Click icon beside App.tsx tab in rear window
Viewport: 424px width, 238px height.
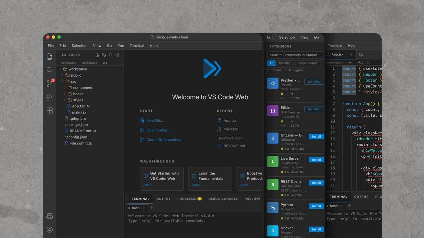click(x=361, y=55)
